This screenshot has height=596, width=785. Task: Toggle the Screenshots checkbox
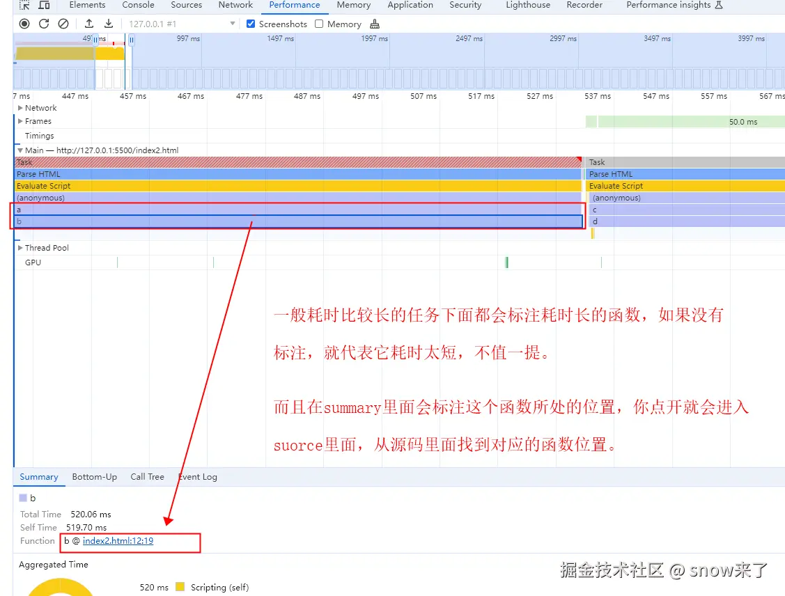(x=251, y=24)
